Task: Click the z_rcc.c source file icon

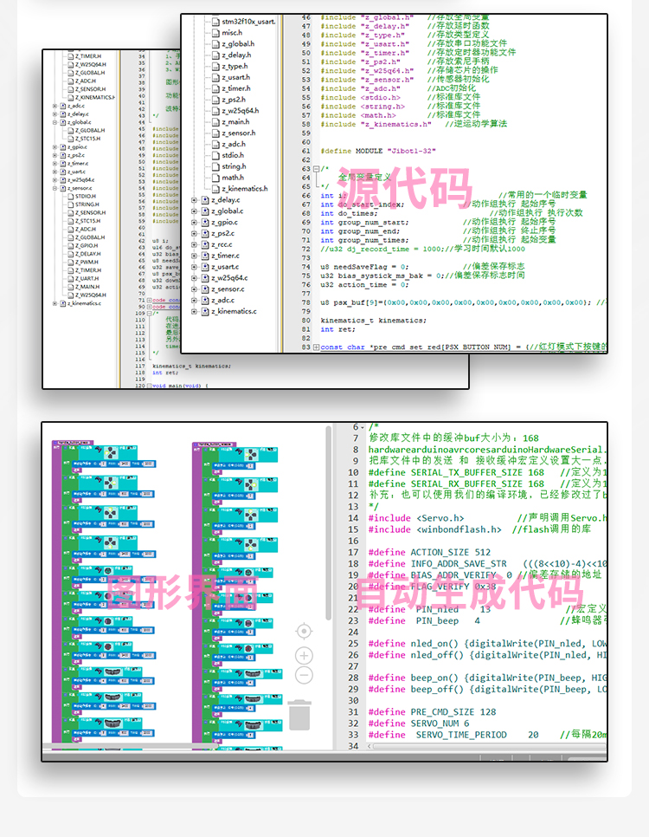Action: 205,244
